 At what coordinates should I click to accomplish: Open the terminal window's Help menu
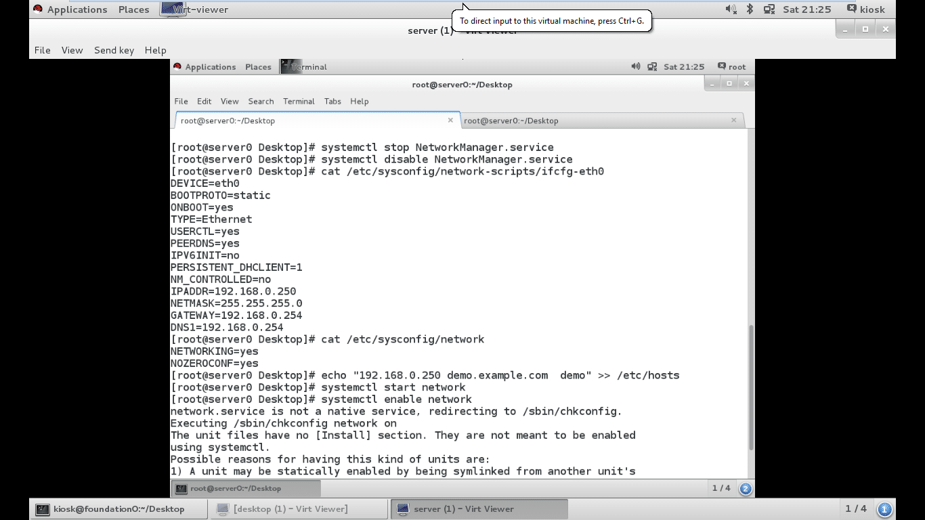point(360,101)
